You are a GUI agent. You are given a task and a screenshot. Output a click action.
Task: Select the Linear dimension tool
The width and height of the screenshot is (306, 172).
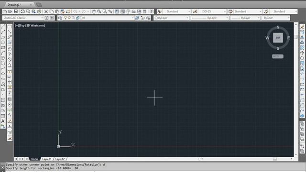pos(10,27)
